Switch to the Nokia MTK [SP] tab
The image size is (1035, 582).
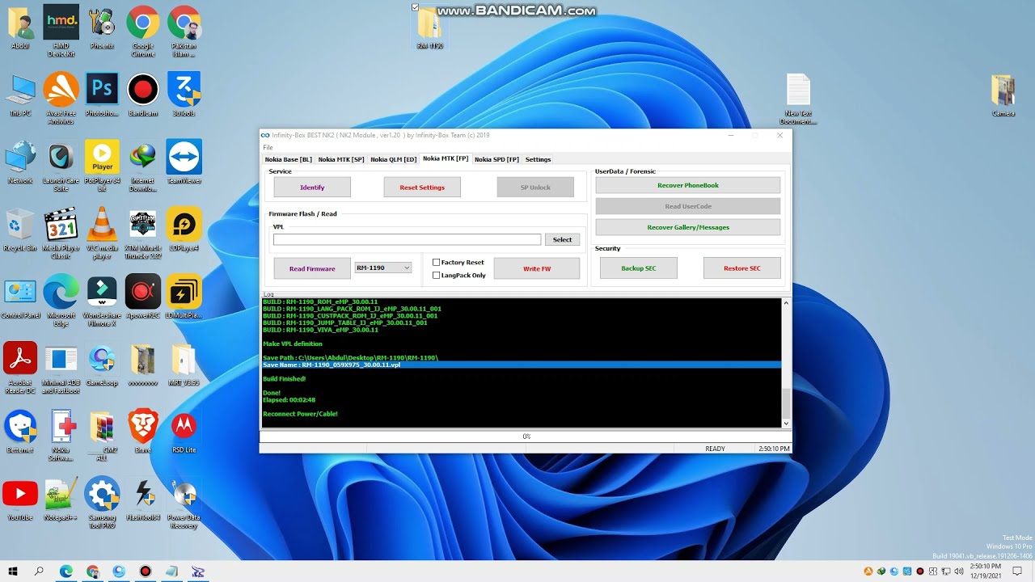[x=341, y=159]
